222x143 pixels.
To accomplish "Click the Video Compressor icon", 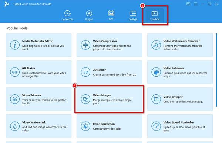I will coord(85,45).
